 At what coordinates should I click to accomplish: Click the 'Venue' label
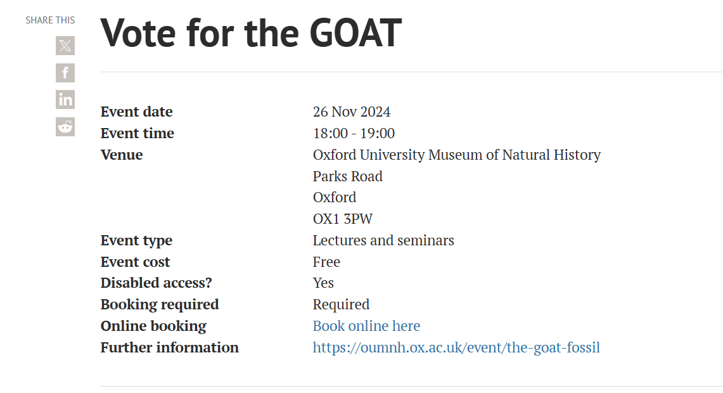(x=122, y=155)
